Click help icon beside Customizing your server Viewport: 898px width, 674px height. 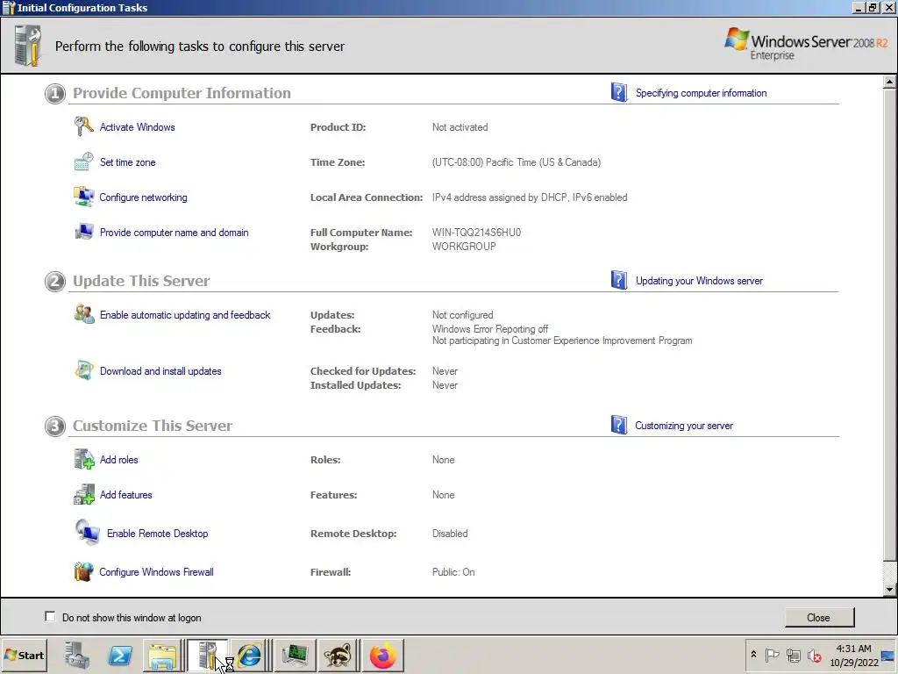(x=618, y=425)
